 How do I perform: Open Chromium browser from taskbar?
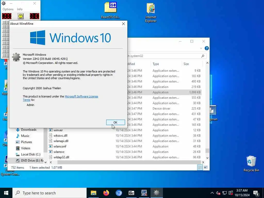pos(119,193)
